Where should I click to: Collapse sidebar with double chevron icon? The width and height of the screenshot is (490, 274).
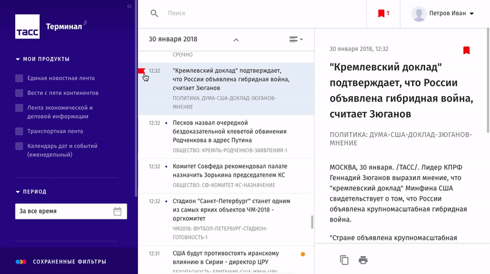pos(129,6)
